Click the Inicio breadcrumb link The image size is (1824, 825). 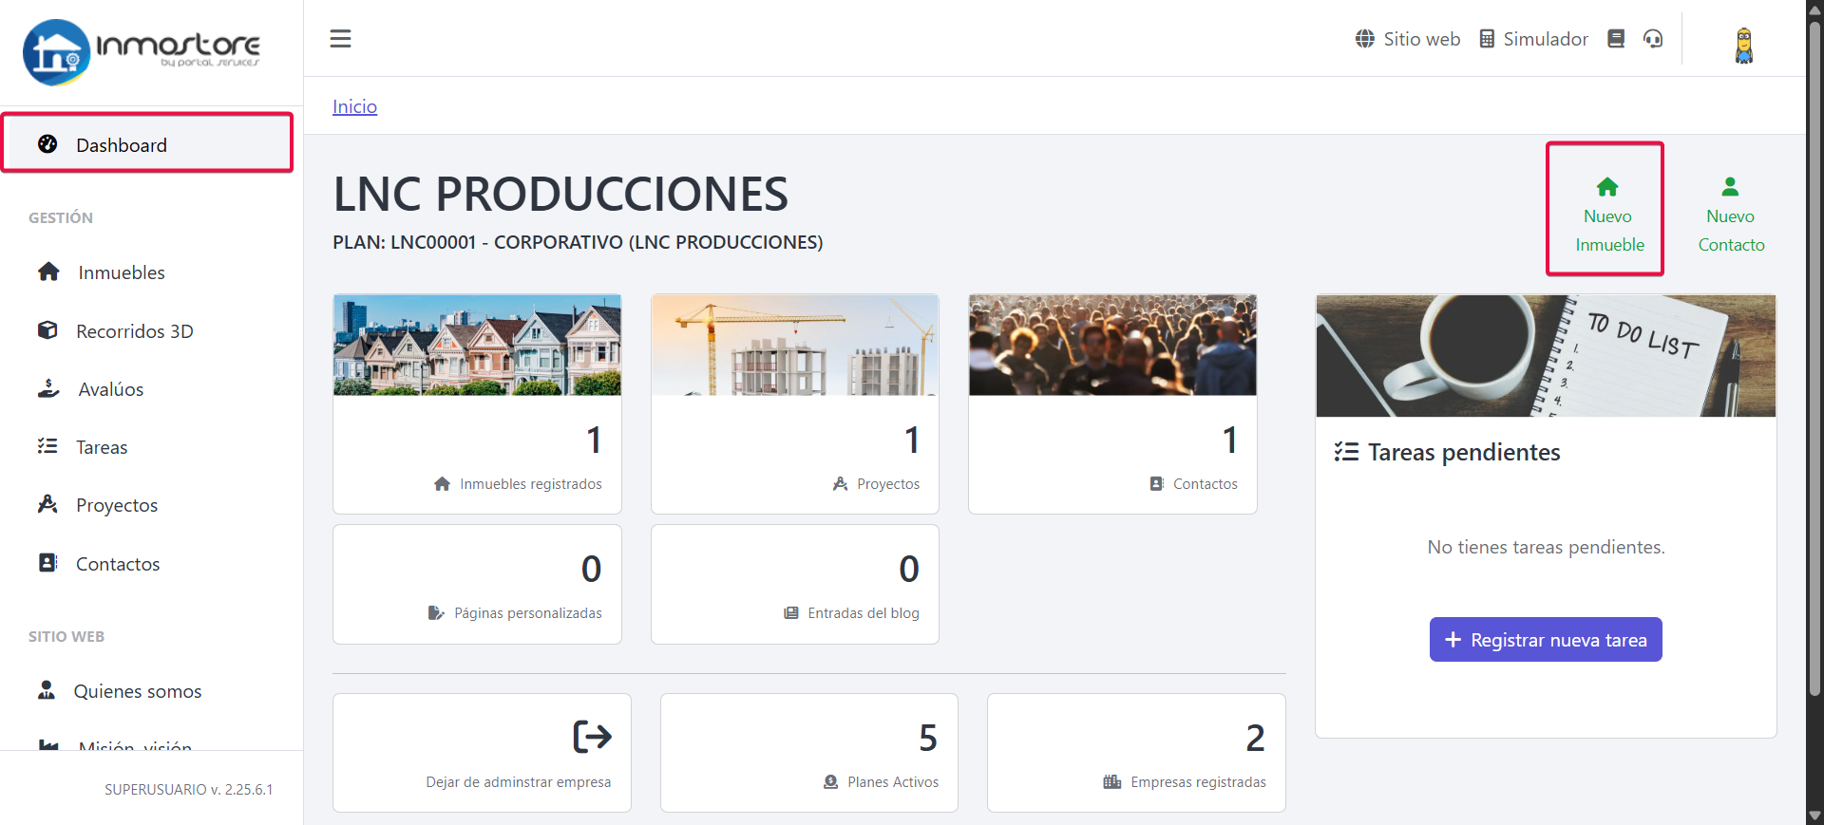354,106
